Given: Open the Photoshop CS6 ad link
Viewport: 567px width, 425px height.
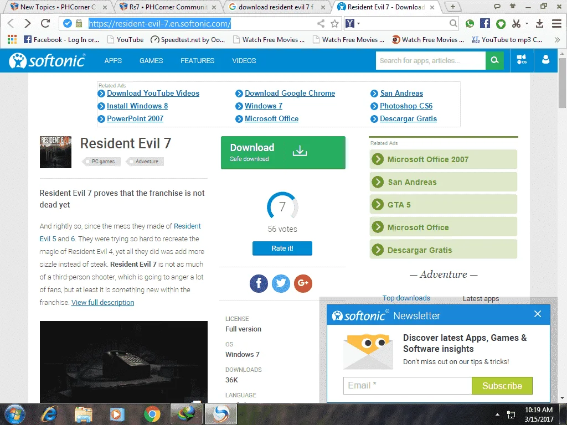Looking at the screenshot, I should tap(406, 106).
